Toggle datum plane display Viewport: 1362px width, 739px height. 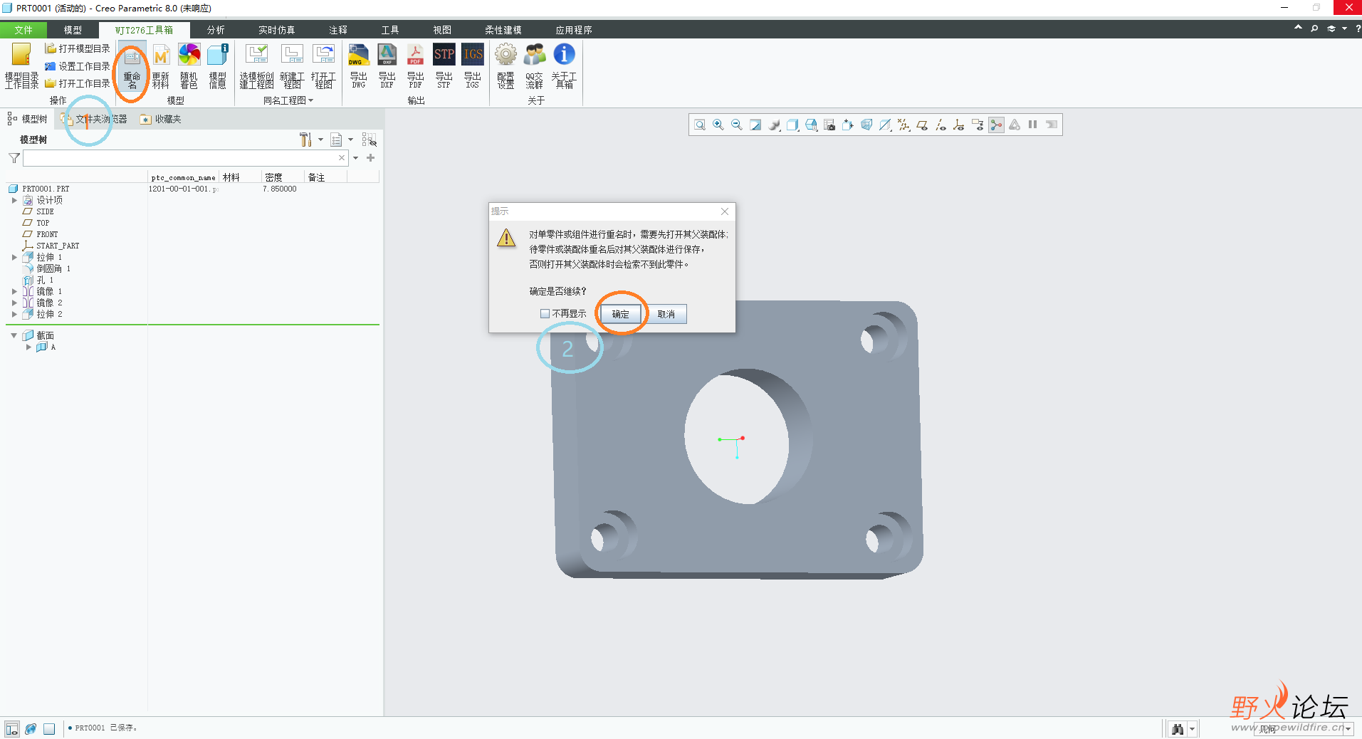click(922, 125)
